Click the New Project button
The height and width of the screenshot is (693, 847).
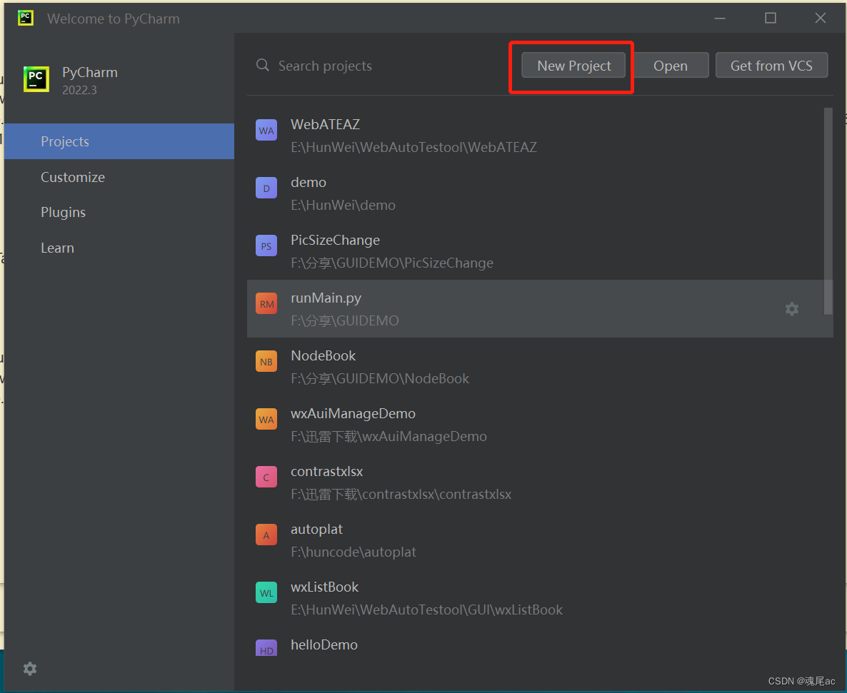point(573,66)
